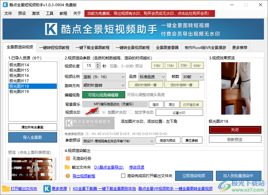This screenshot has height=195, width=268.
Task: Select 极光图片17 in the imported list
Action: [19, 81]
